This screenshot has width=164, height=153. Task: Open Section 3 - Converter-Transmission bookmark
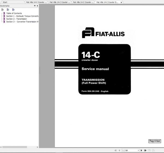(x=22, y=22)
